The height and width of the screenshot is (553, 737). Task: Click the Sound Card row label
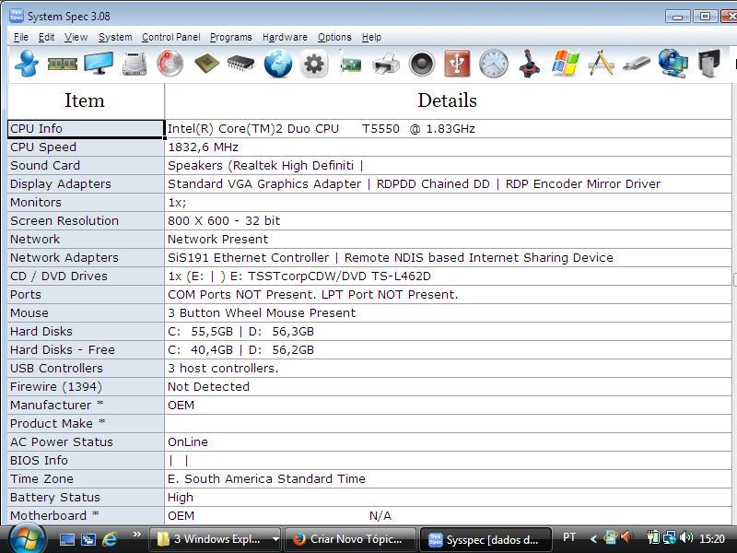pyautogui.click(x=86, y=166)
